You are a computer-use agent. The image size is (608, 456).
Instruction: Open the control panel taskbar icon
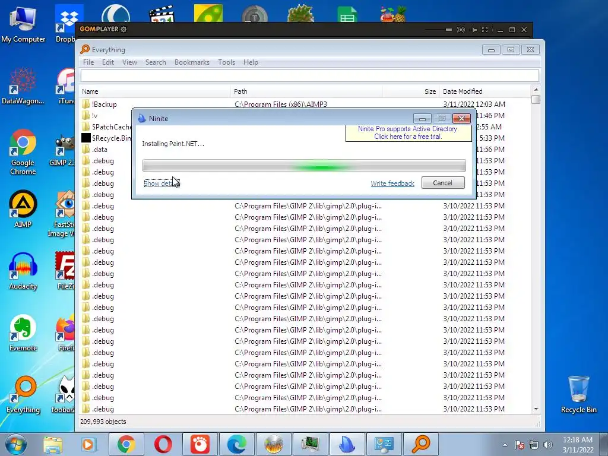coord(384,444)
